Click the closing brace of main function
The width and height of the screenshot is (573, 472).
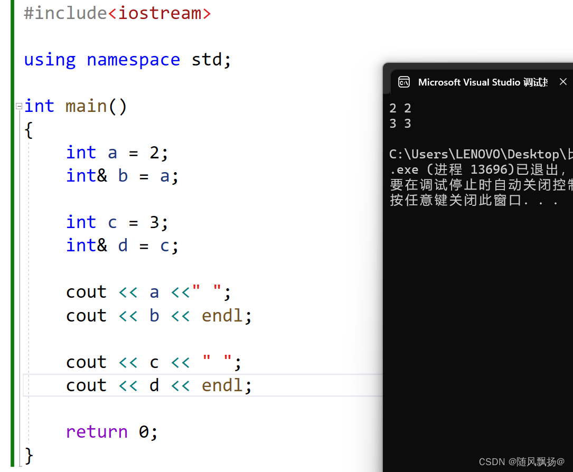(x=29, y=456)
